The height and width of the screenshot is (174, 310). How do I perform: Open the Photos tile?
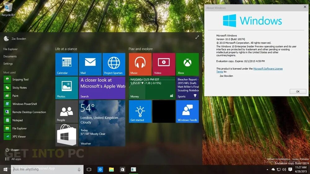(67, 88)
